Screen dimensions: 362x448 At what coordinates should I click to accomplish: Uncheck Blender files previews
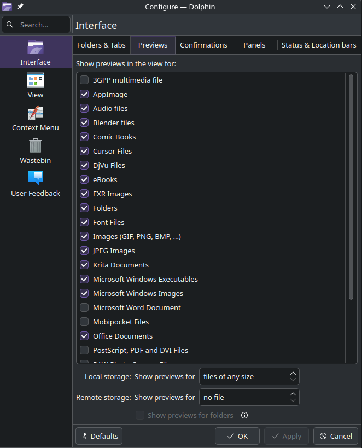[84, 123]
